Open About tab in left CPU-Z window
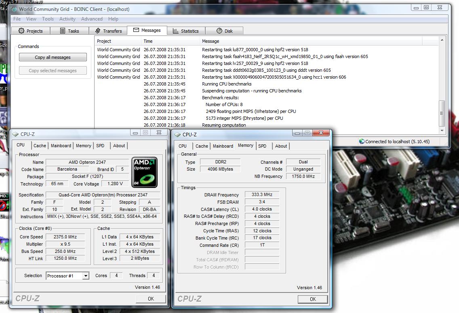Image resolution: width=459 pixels, height=313 pixels. tap(119, 146)
